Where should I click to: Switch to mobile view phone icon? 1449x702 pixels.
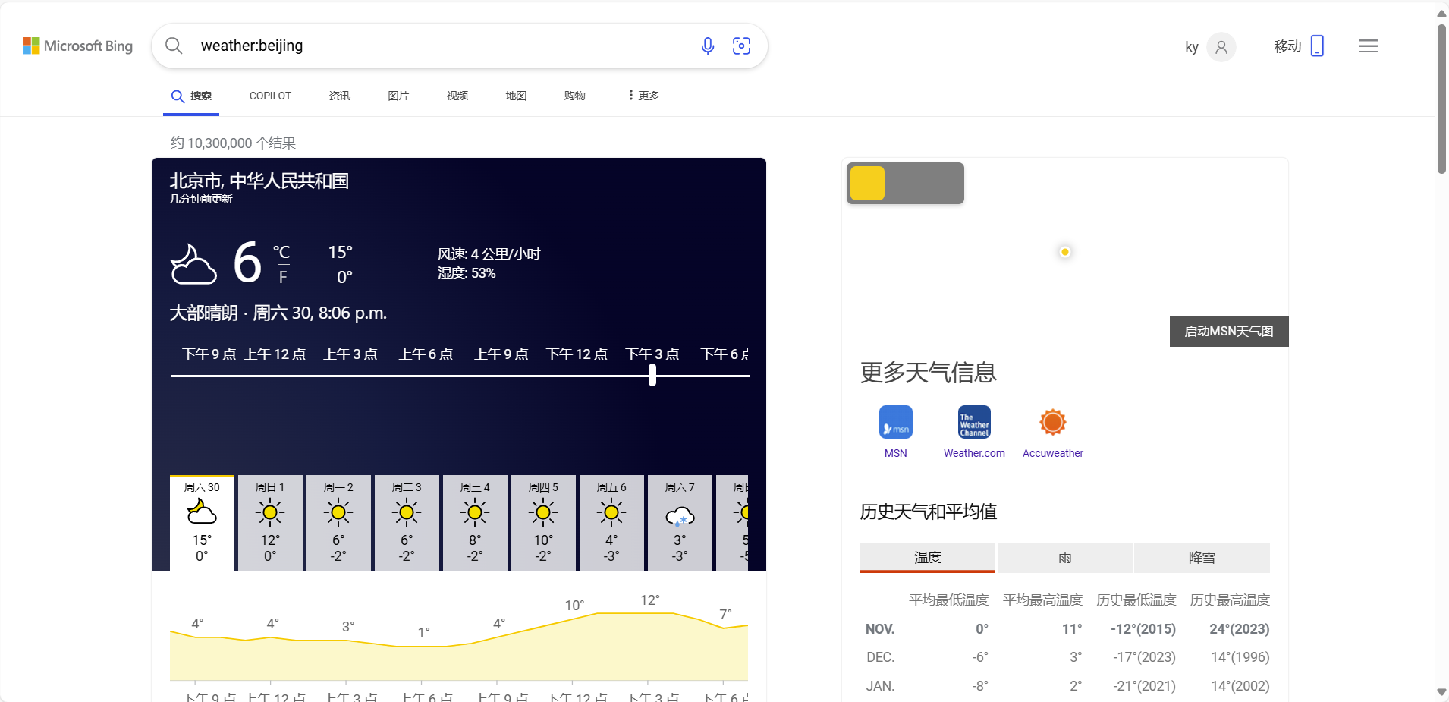(1318, 46)
